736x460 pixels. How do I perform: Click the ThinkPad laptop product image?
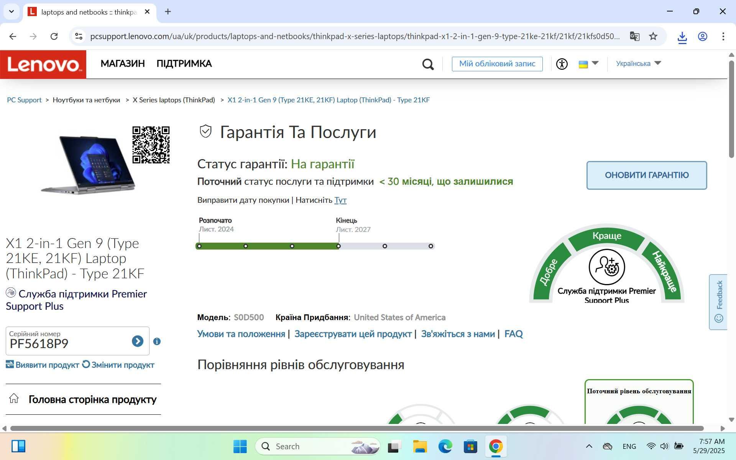[89, 164]
